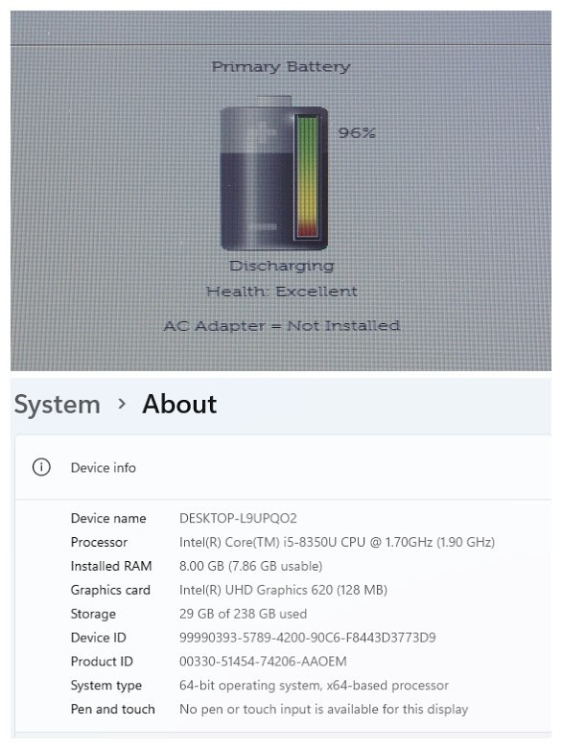Image resolution: width=562 pixels, height=749 pixels.
Task: Select the Device ID value string
Action: point(308,638)
